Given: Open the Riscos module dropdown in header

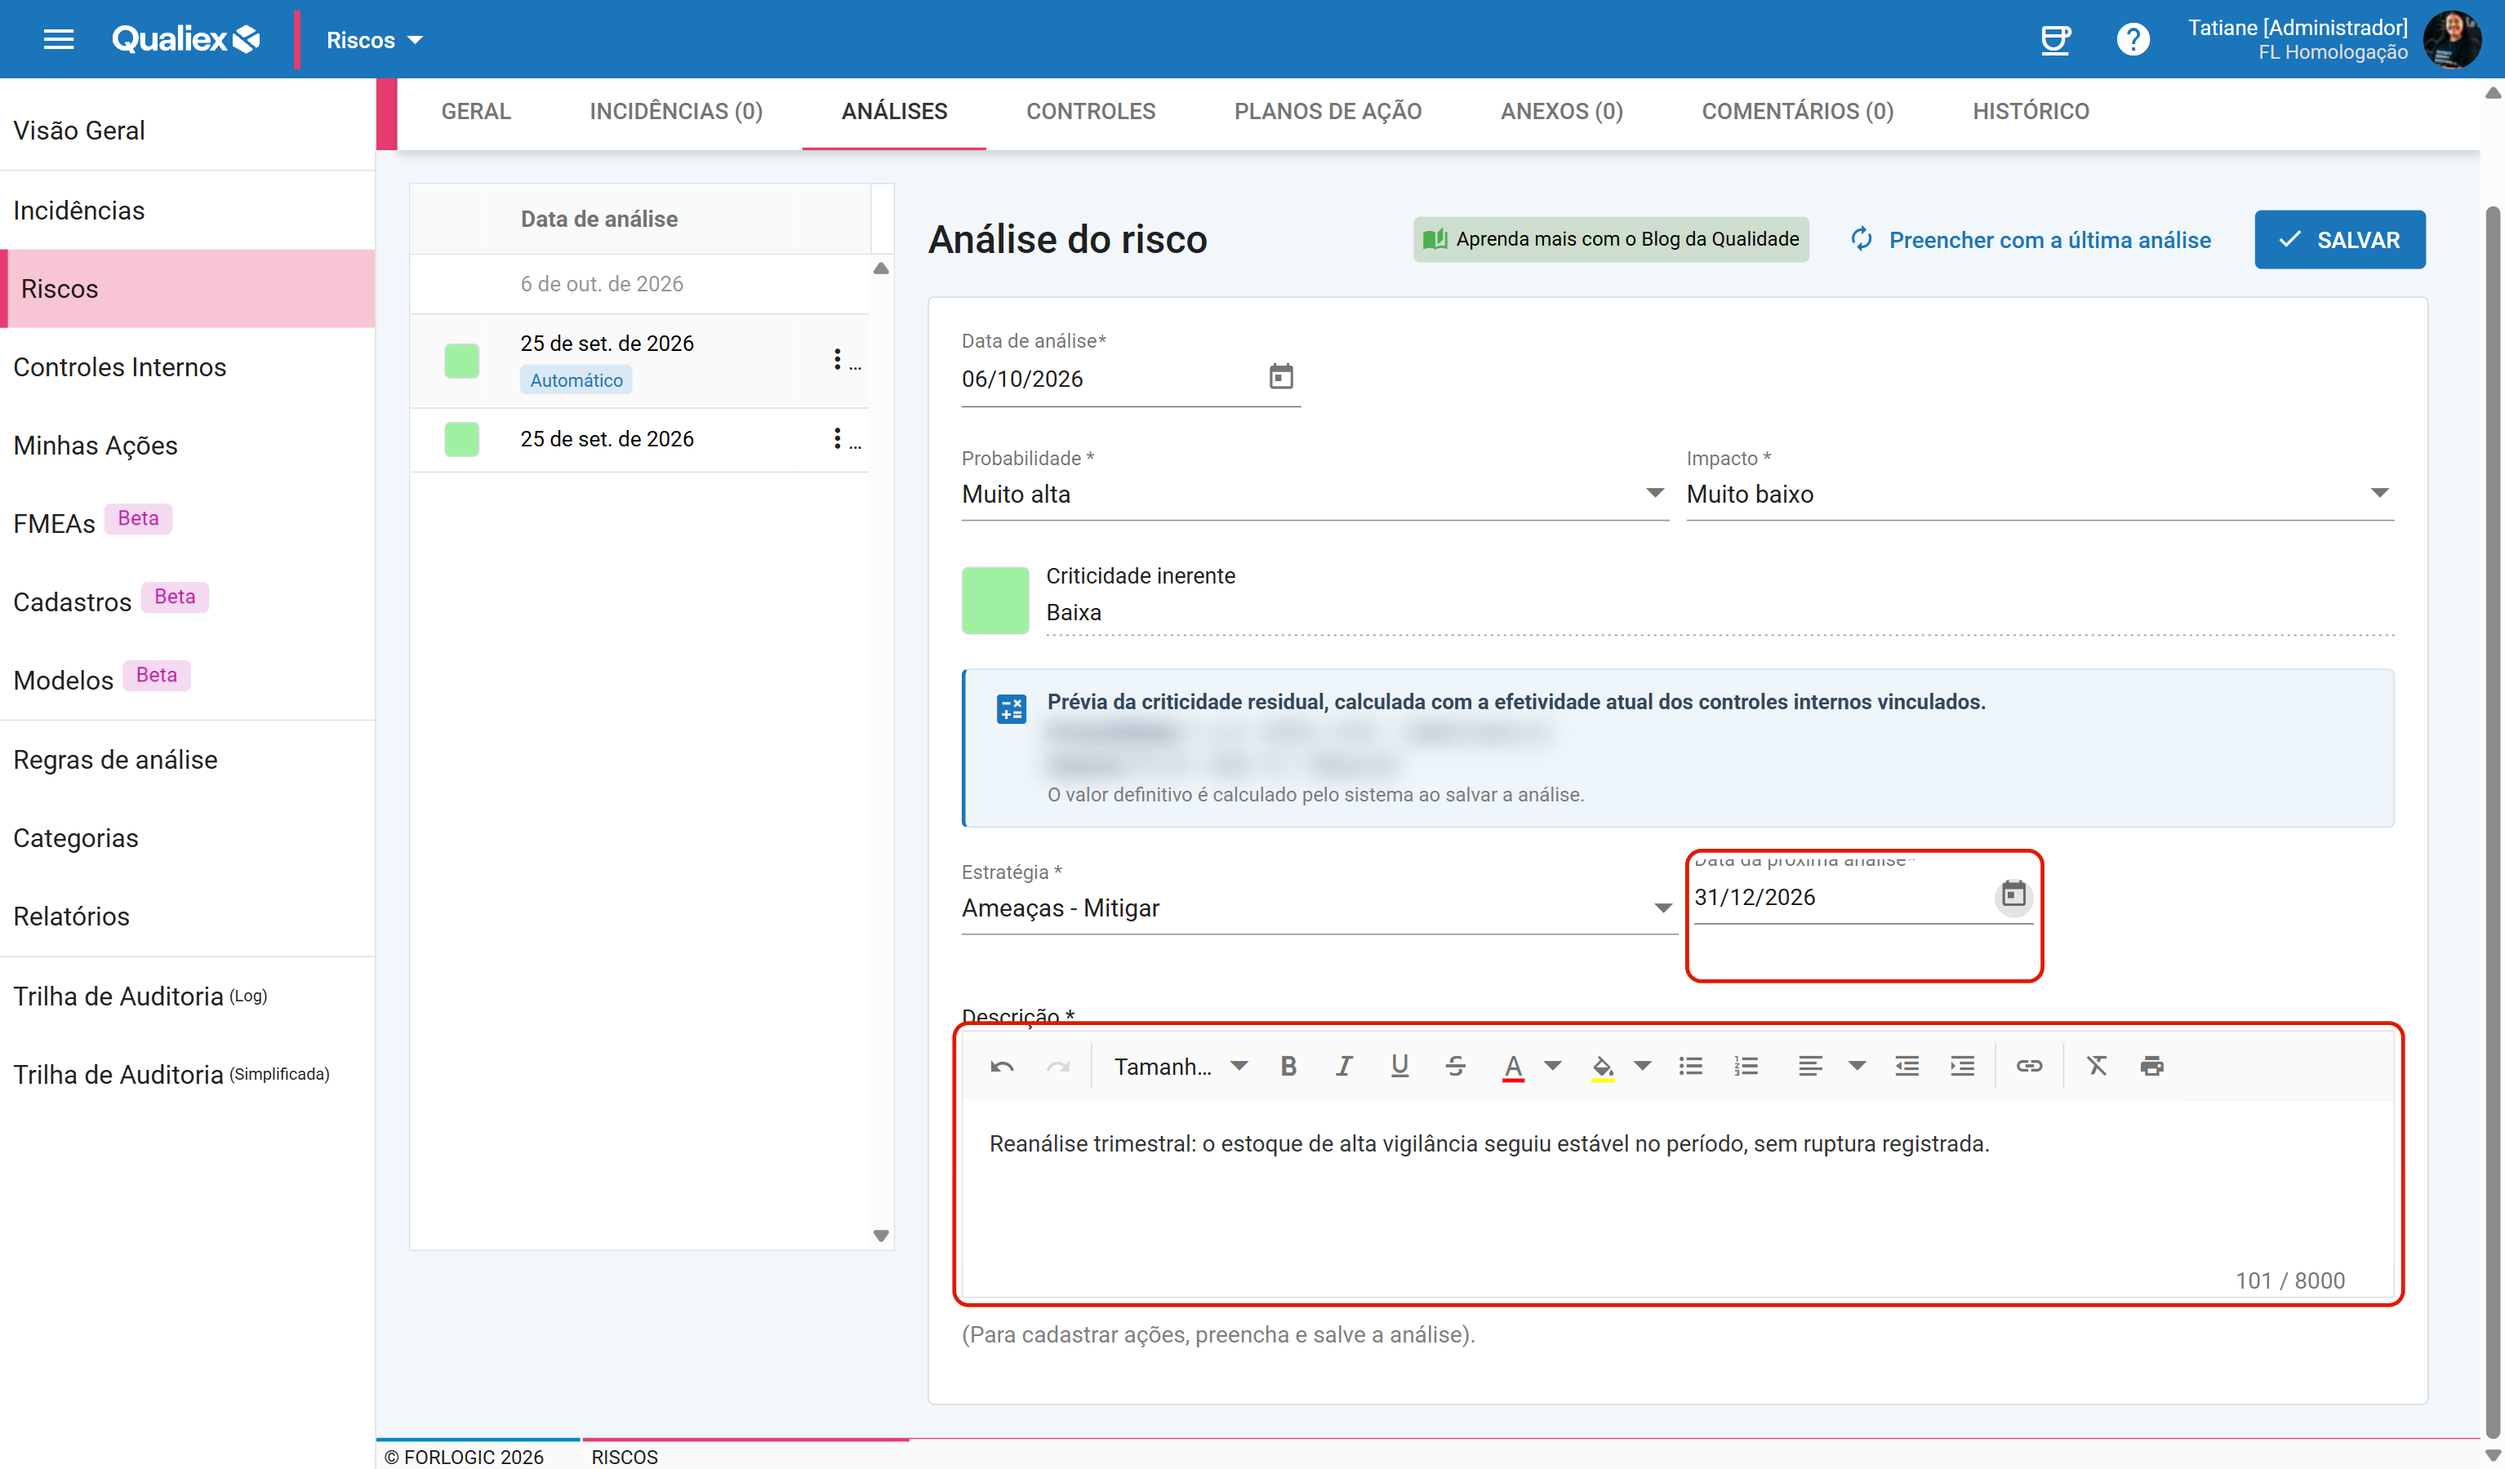Looking at the screenshot, I should (374, 40).
